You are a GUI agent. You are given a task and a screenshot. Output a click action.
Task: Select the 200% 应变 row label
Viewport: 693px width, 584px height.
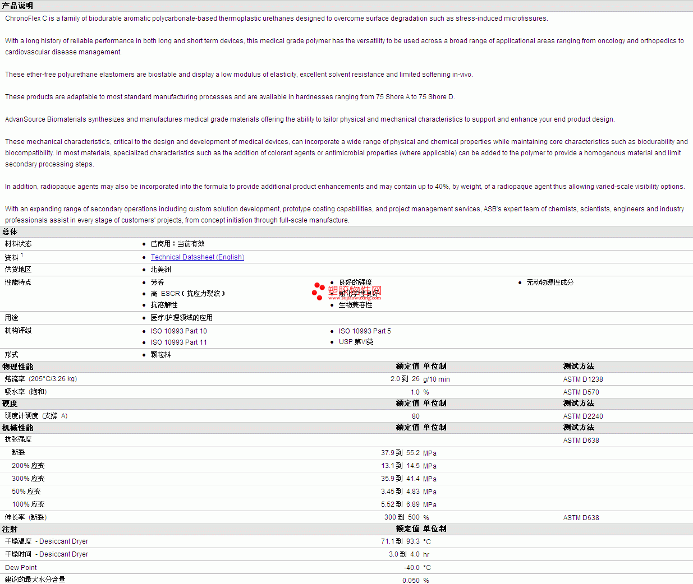pyautogui.click(x=28, y=466)
